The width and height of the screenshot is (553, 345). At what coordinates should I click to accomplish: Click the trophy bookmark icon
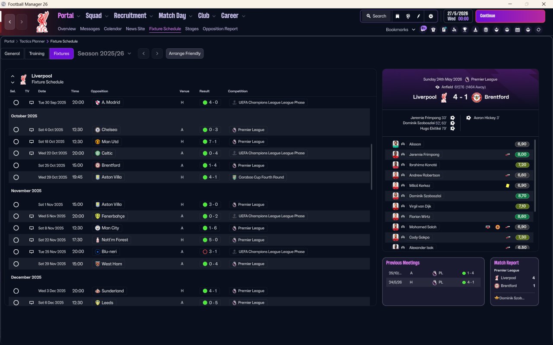point(465,30)
